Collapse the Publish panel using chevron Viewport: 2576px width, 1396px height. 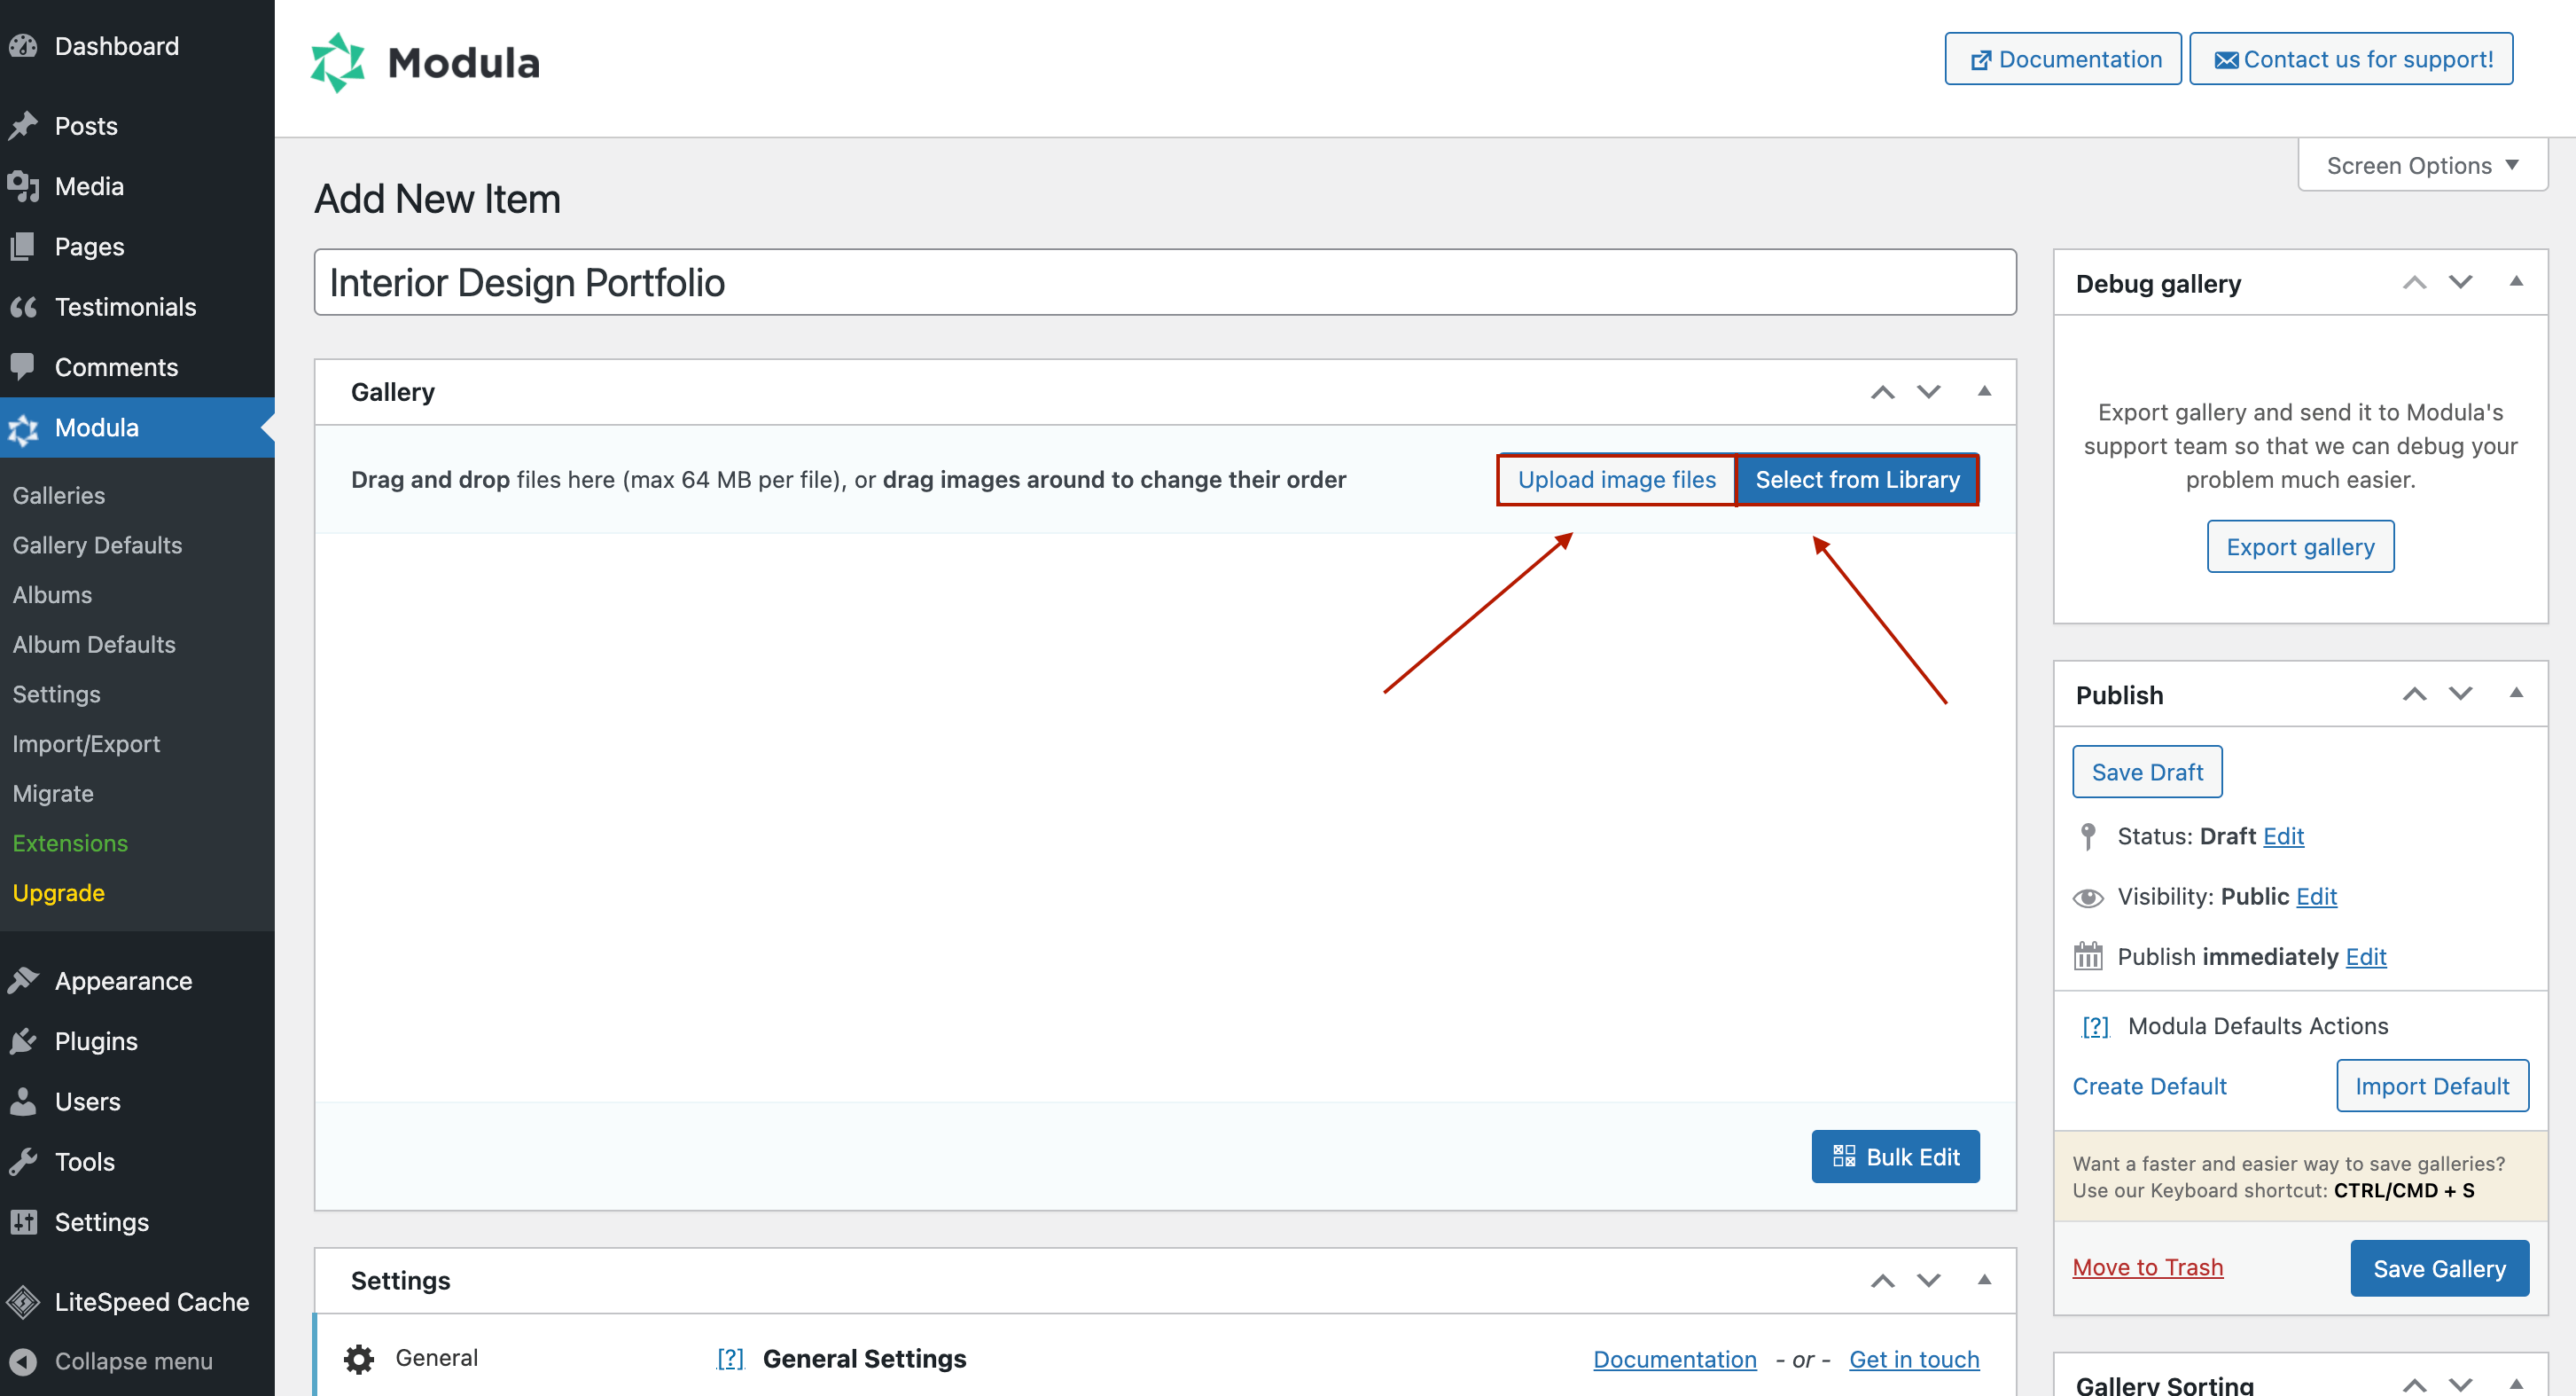2510,694
